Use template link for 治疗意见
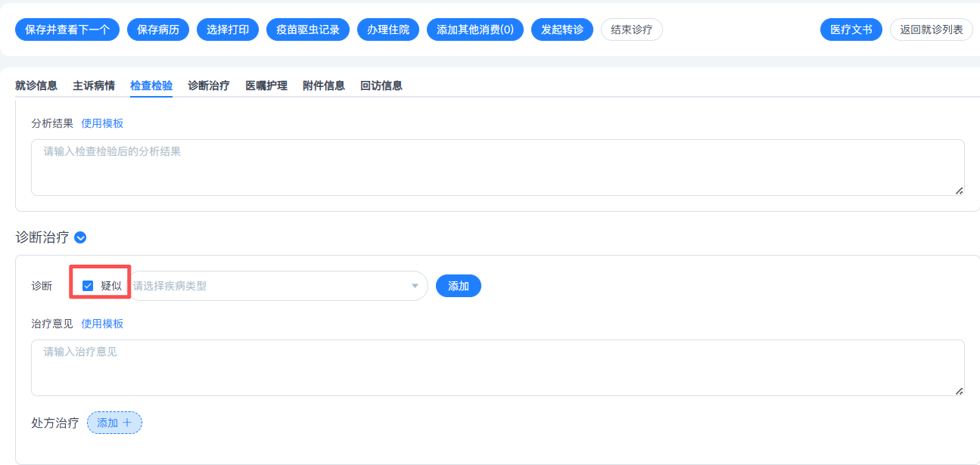This screenshot has width=980, height=465. point(102,324)
